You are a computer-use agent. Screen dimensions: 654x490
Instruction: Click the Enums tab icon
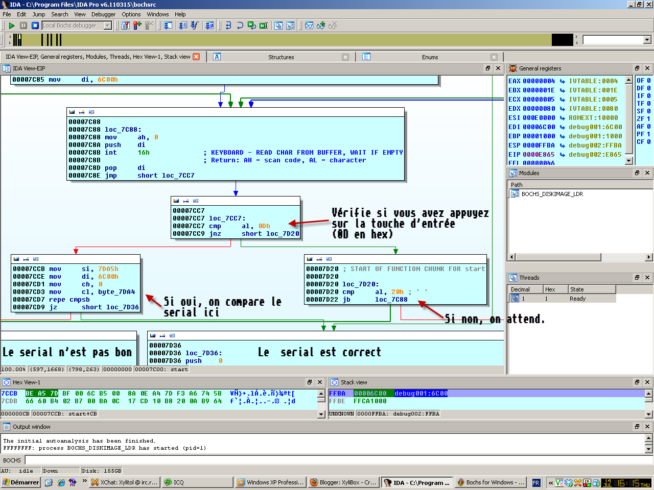pyautogui.click(x=366, y=57)
